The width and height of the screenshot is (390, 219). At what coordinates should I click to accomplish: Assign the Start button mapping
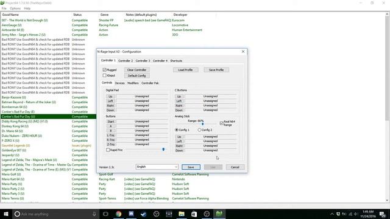pyautogui.click(x=111, y=122)
